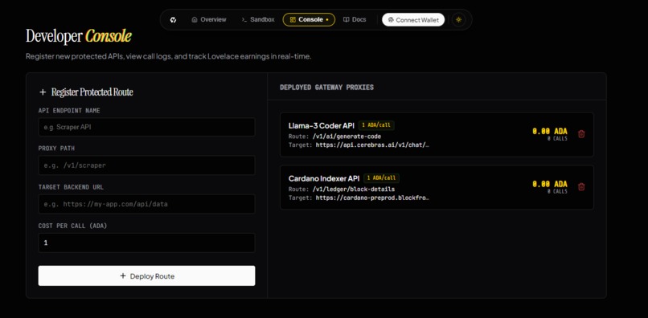Delete the Llama-3 Coder API proxy
Viewport: 648px width, 318px height.
click(x=581, y=134)
